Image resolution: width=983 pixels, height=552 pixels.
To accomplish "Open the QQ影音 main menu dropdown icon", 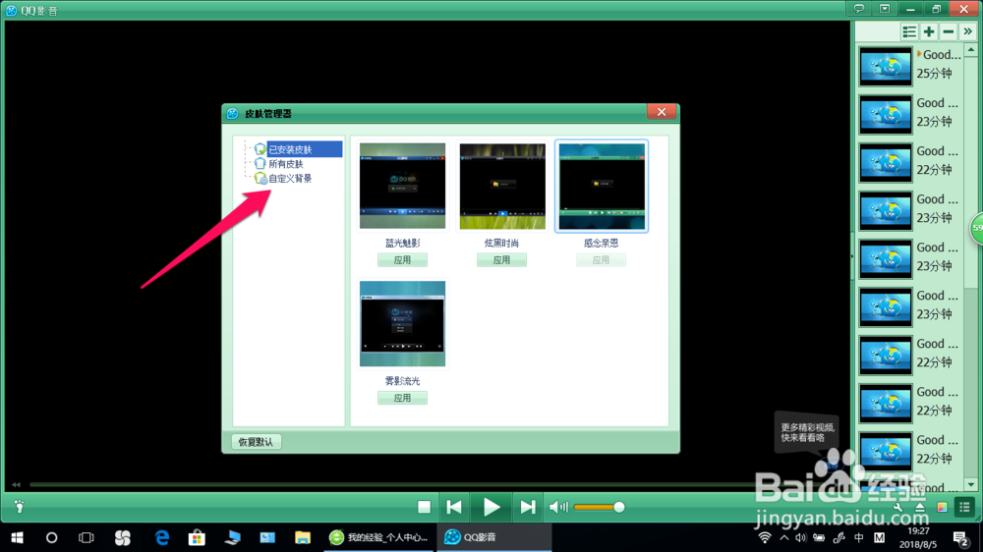I will (885, 9).
